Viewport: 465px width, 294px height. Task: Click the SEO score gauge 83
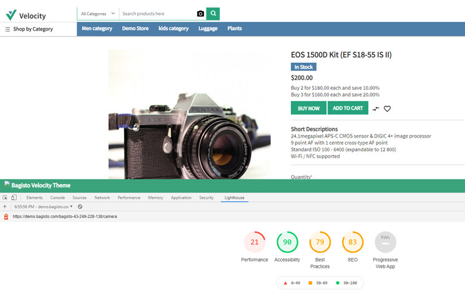[x=352, y=242]
